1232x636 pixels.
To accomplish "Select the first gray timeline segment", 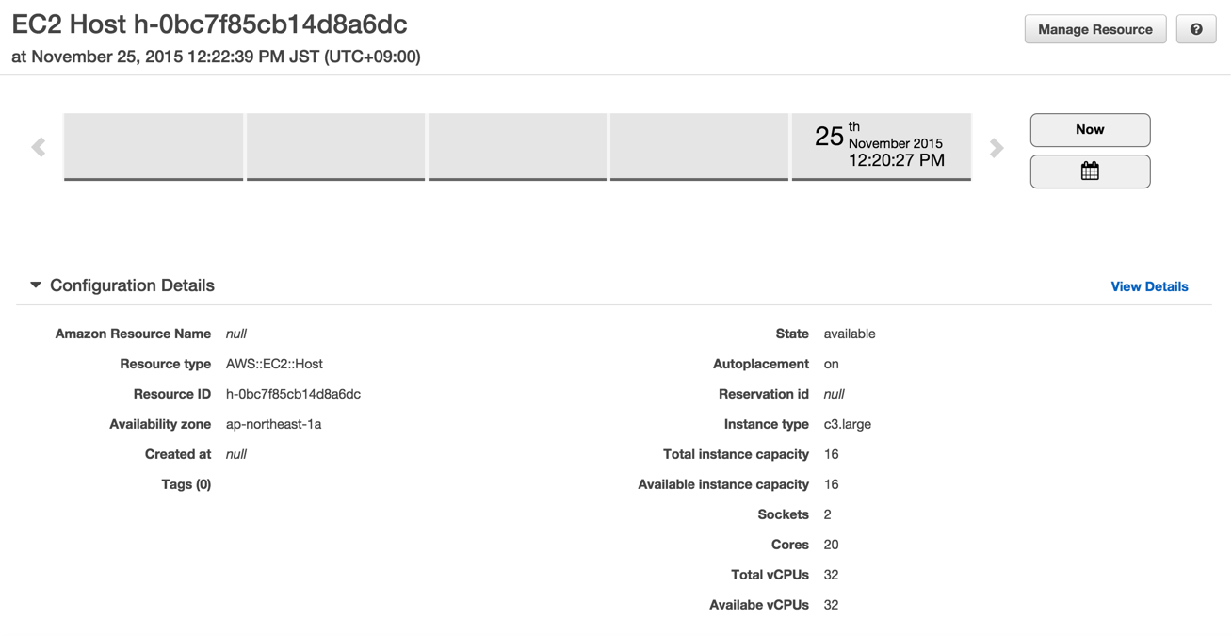I will [x=154, y=147].
